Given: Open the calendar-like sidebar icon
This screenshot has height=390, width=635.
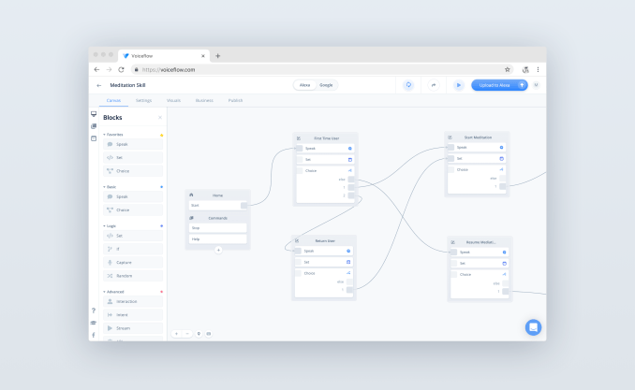Looking at the screenshot, I should pos(94,138).
